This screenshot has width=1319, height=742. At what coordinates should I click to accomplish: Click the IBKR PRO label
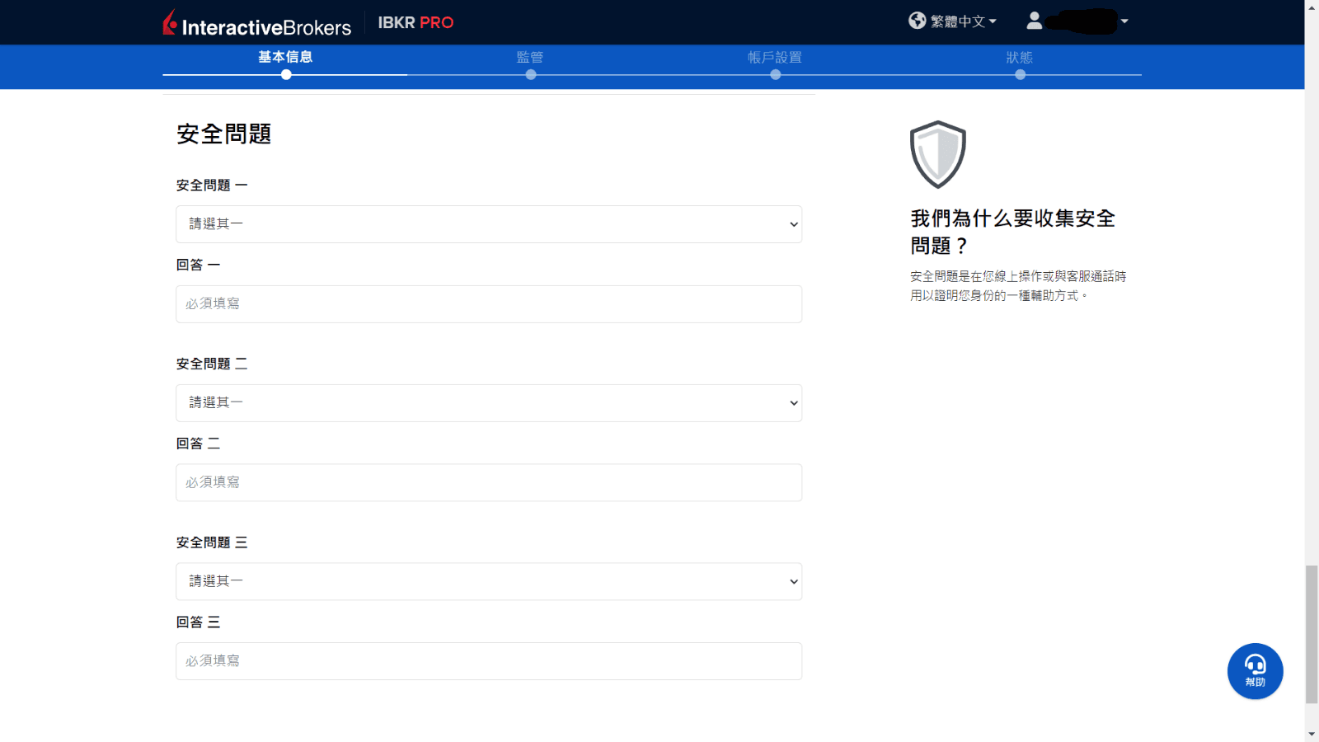coord(415,22)
